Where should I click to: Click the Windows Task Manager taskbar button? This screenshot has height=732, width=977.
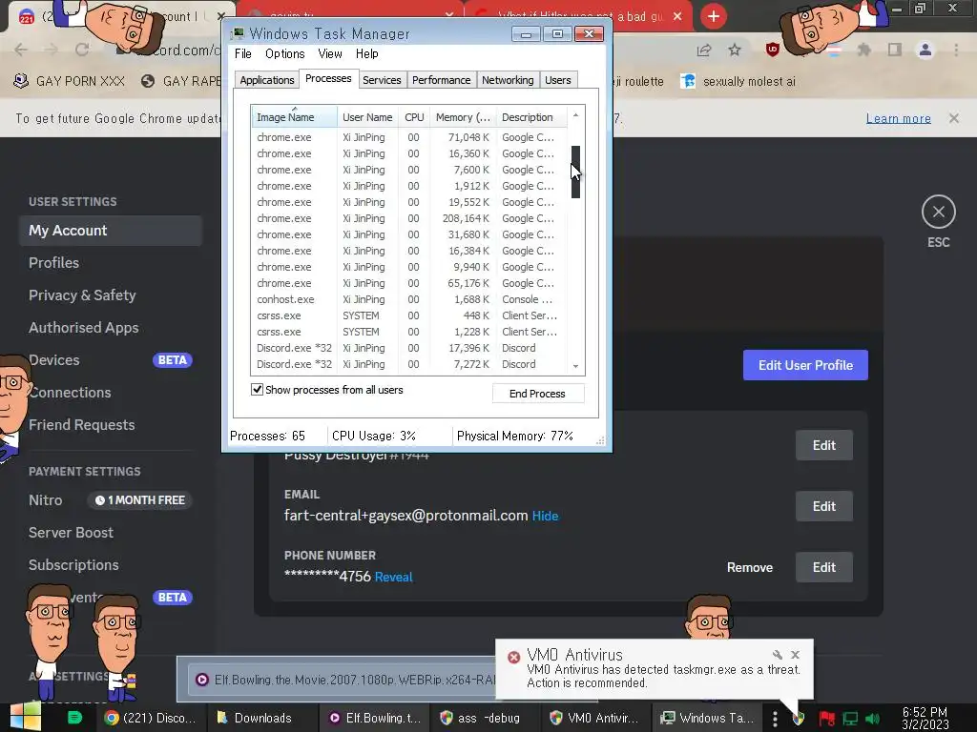pos(707,718)
